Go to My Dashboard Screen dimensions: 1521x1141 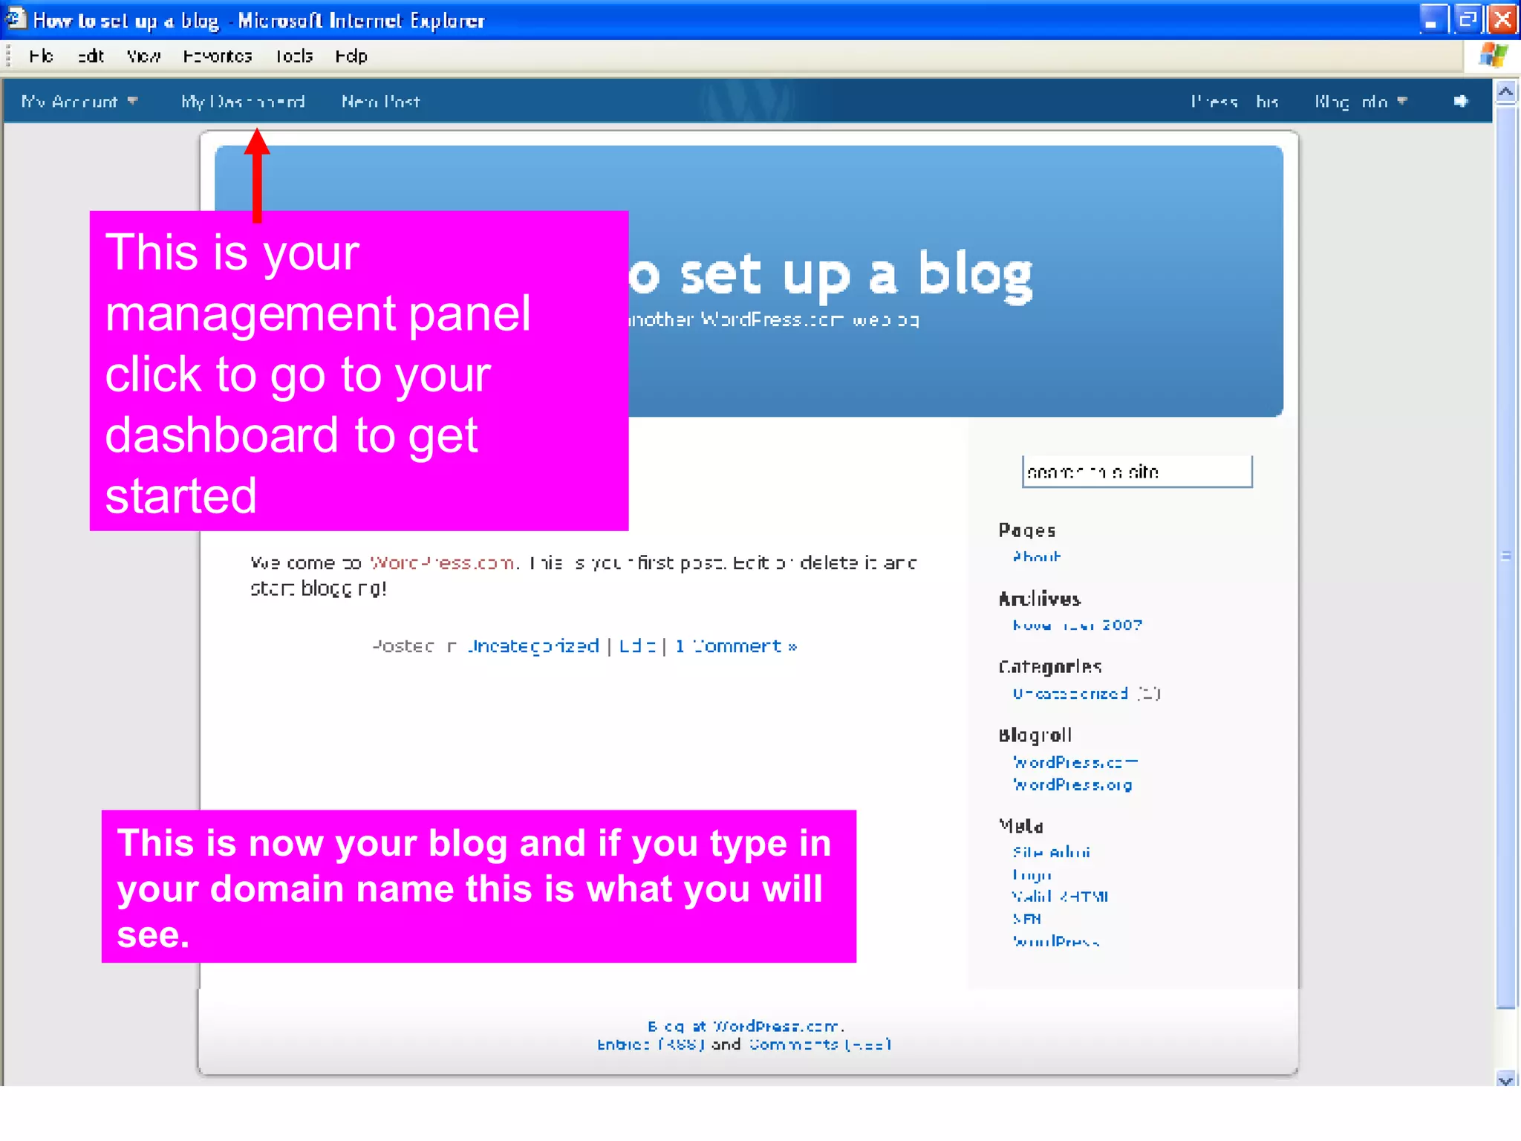click(x=243, y=102)
